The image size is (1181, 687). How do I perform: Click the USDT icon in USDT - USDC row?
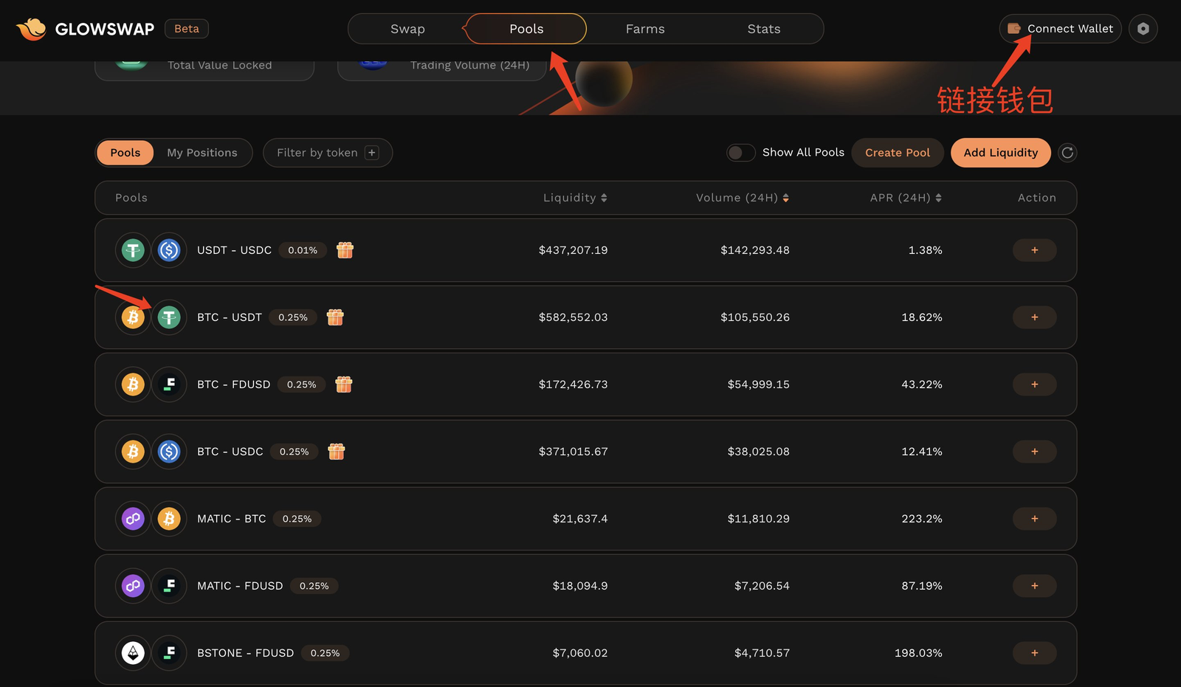coord(133,250)
